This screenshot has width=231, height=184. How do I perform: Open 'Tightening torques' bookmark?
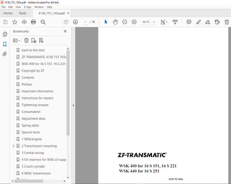(x=35, y=105)
